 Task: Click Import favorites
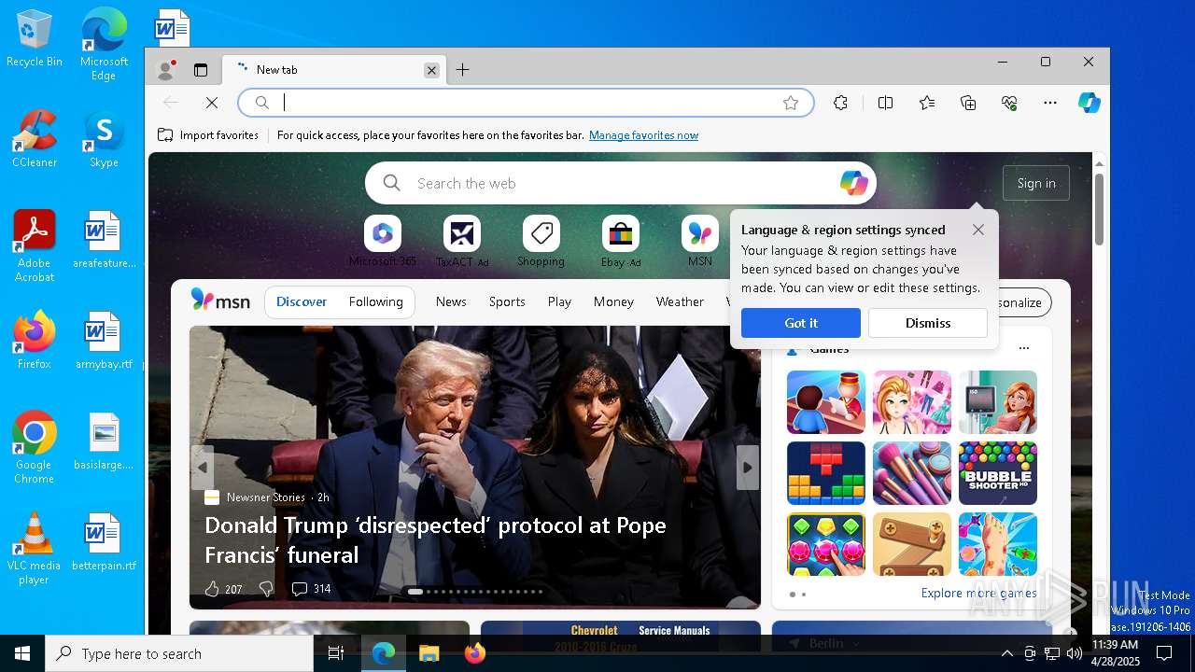tap(208, 135)
